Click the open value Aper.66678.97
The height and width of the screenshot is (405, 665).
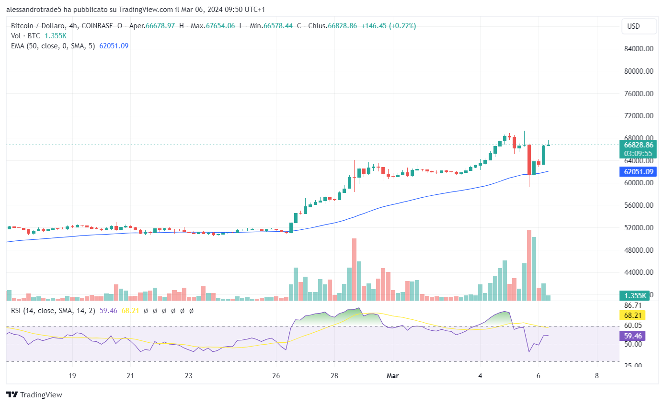(x=152, y=26)
